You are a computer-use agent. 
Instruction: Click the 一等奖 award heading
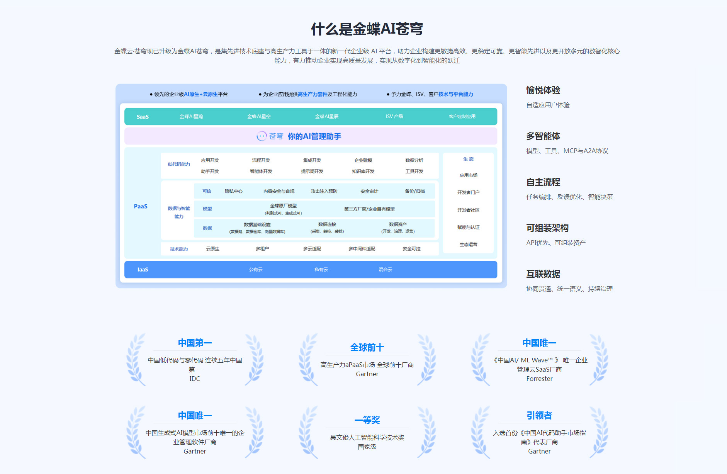(367, 420)
